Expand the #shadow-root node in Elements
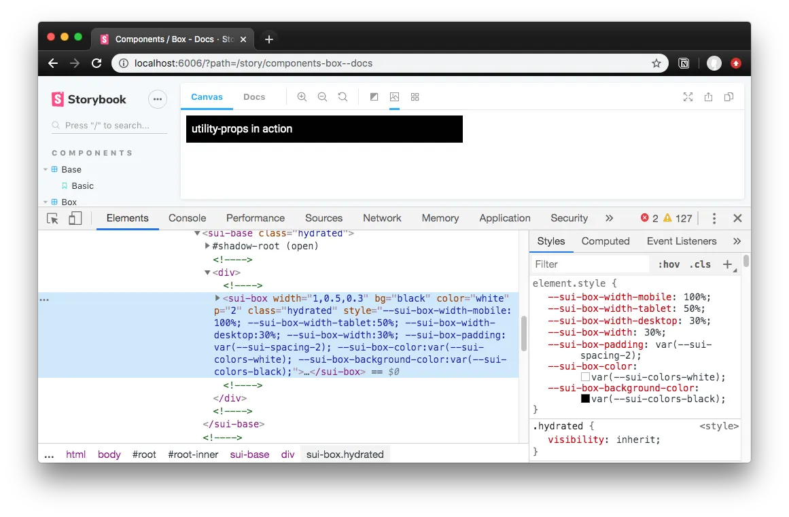 point(208,246)
